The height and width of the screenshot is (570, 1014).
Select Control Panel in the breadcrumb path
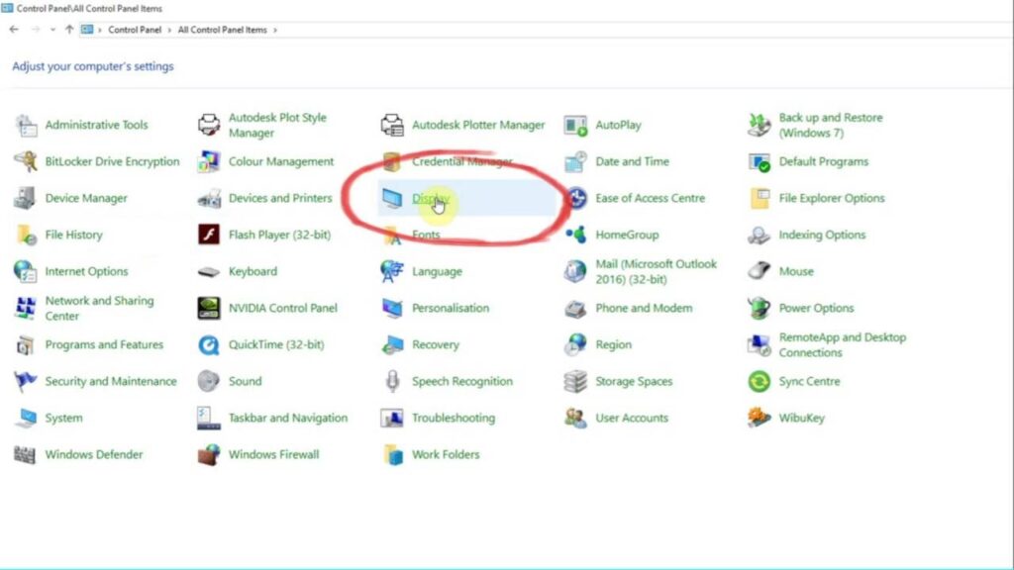tap(135, 30)
